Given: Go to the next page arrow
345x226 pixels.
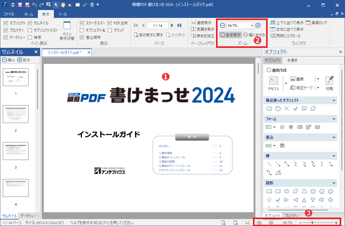Looking at the screenshot, I should [172, 26].
